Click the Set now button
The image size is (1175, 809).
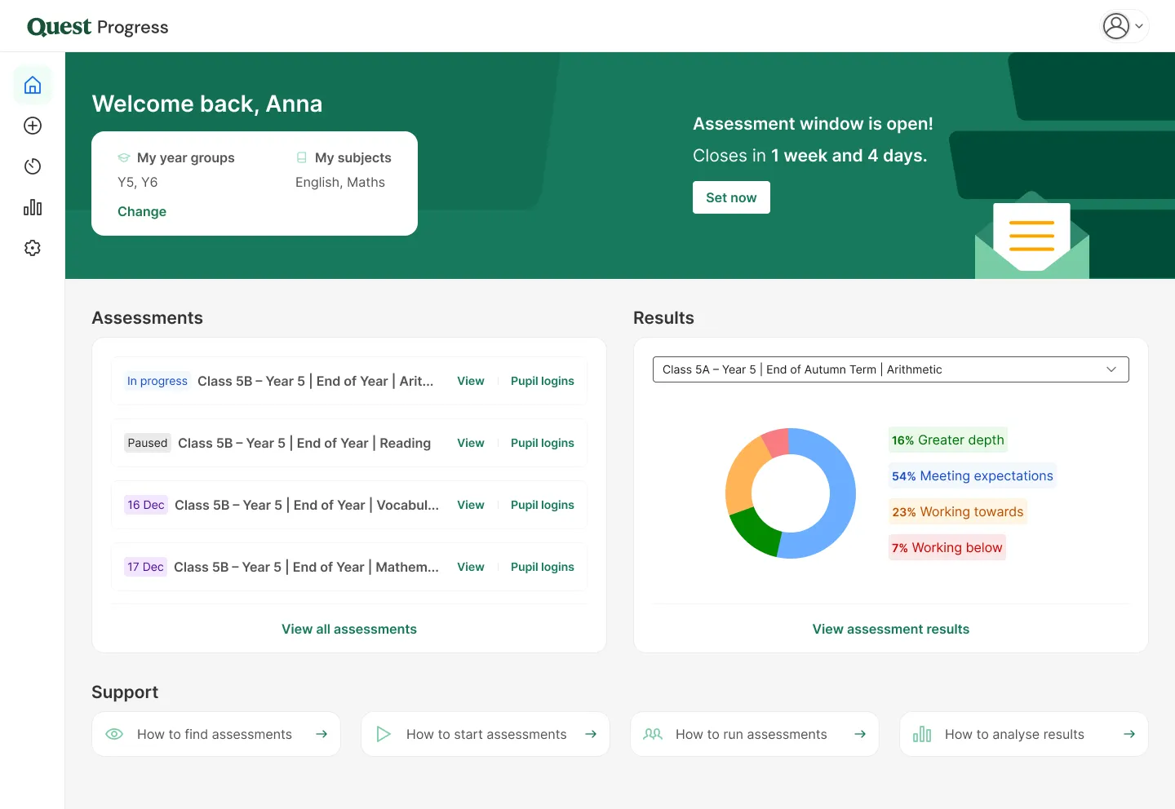coord(730,197)
